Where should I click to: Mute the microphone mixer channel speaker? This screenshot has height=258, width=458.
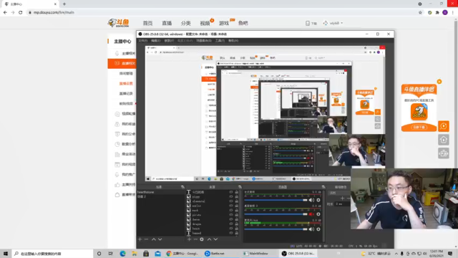[x=311, y=229]
